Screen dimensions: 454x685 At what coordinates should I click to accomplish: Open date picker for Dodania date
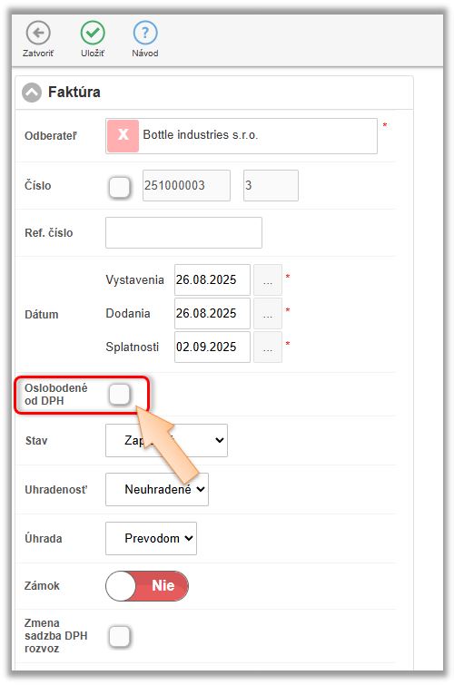pyautogui.click(x=268, y=314)
